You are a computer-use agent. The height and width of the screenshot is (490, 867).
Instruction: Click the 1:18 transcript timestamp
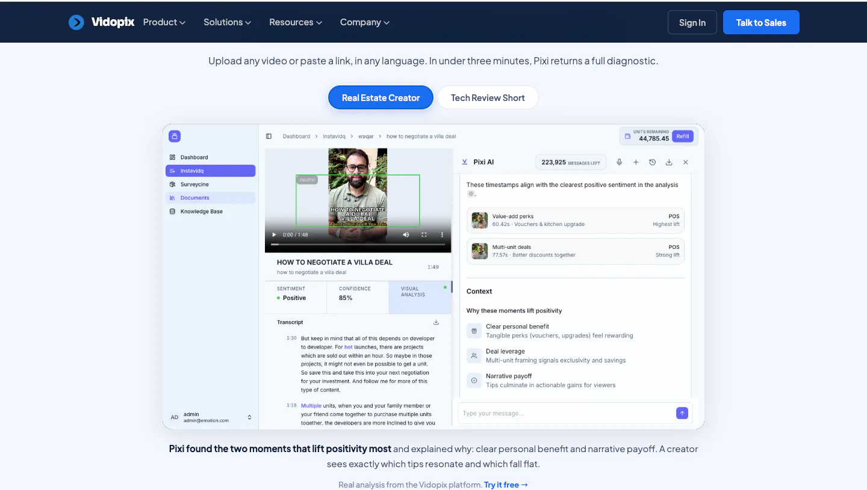pyautogui.click(x=291, y=405)
